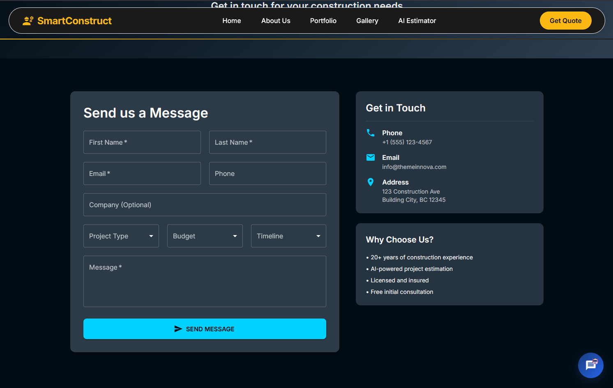The height and width of the screenshot is (388, 613).
Task: Open the Budget dropdown
Action: 205,236
